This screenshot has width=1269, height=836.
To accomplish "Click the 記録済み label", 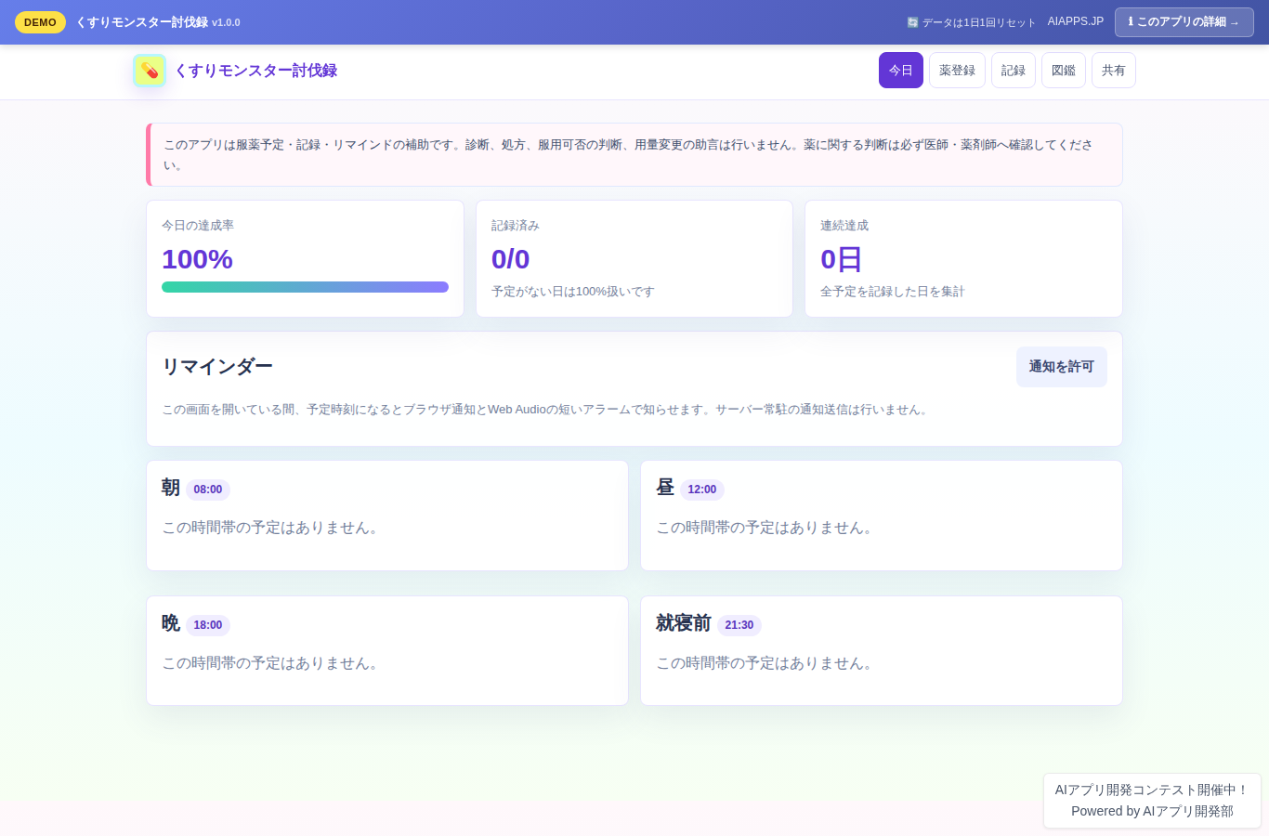I will pos(516,226).
